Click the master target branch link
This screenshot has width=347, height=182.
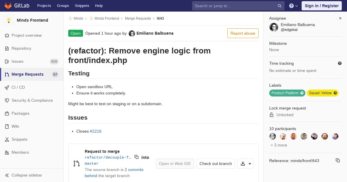[92, 164]
